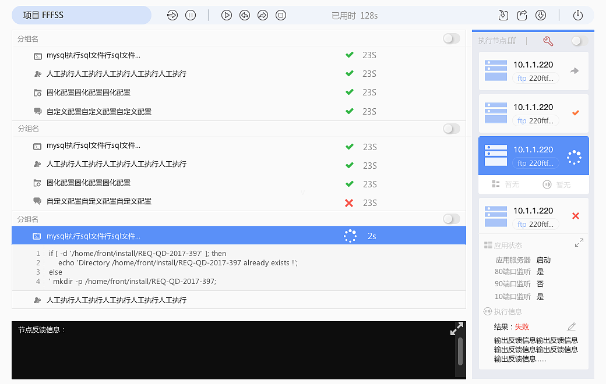
Task: Edit the result with the pencil icon
Action: point(572,326)
